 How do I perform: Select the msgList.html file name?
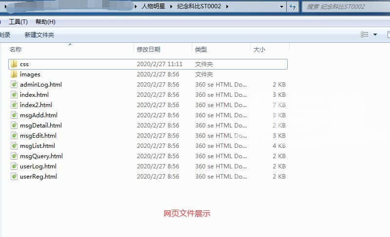(37, 146)
